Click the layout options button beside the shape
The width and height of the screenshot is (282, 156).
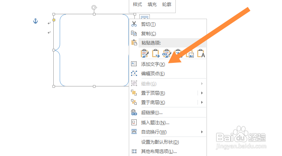[x=145, y=17]
